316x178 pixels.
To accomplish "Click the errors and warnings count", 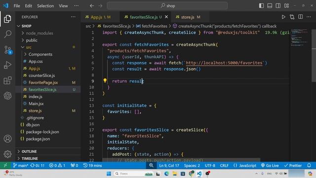I will tap(57, 166).
